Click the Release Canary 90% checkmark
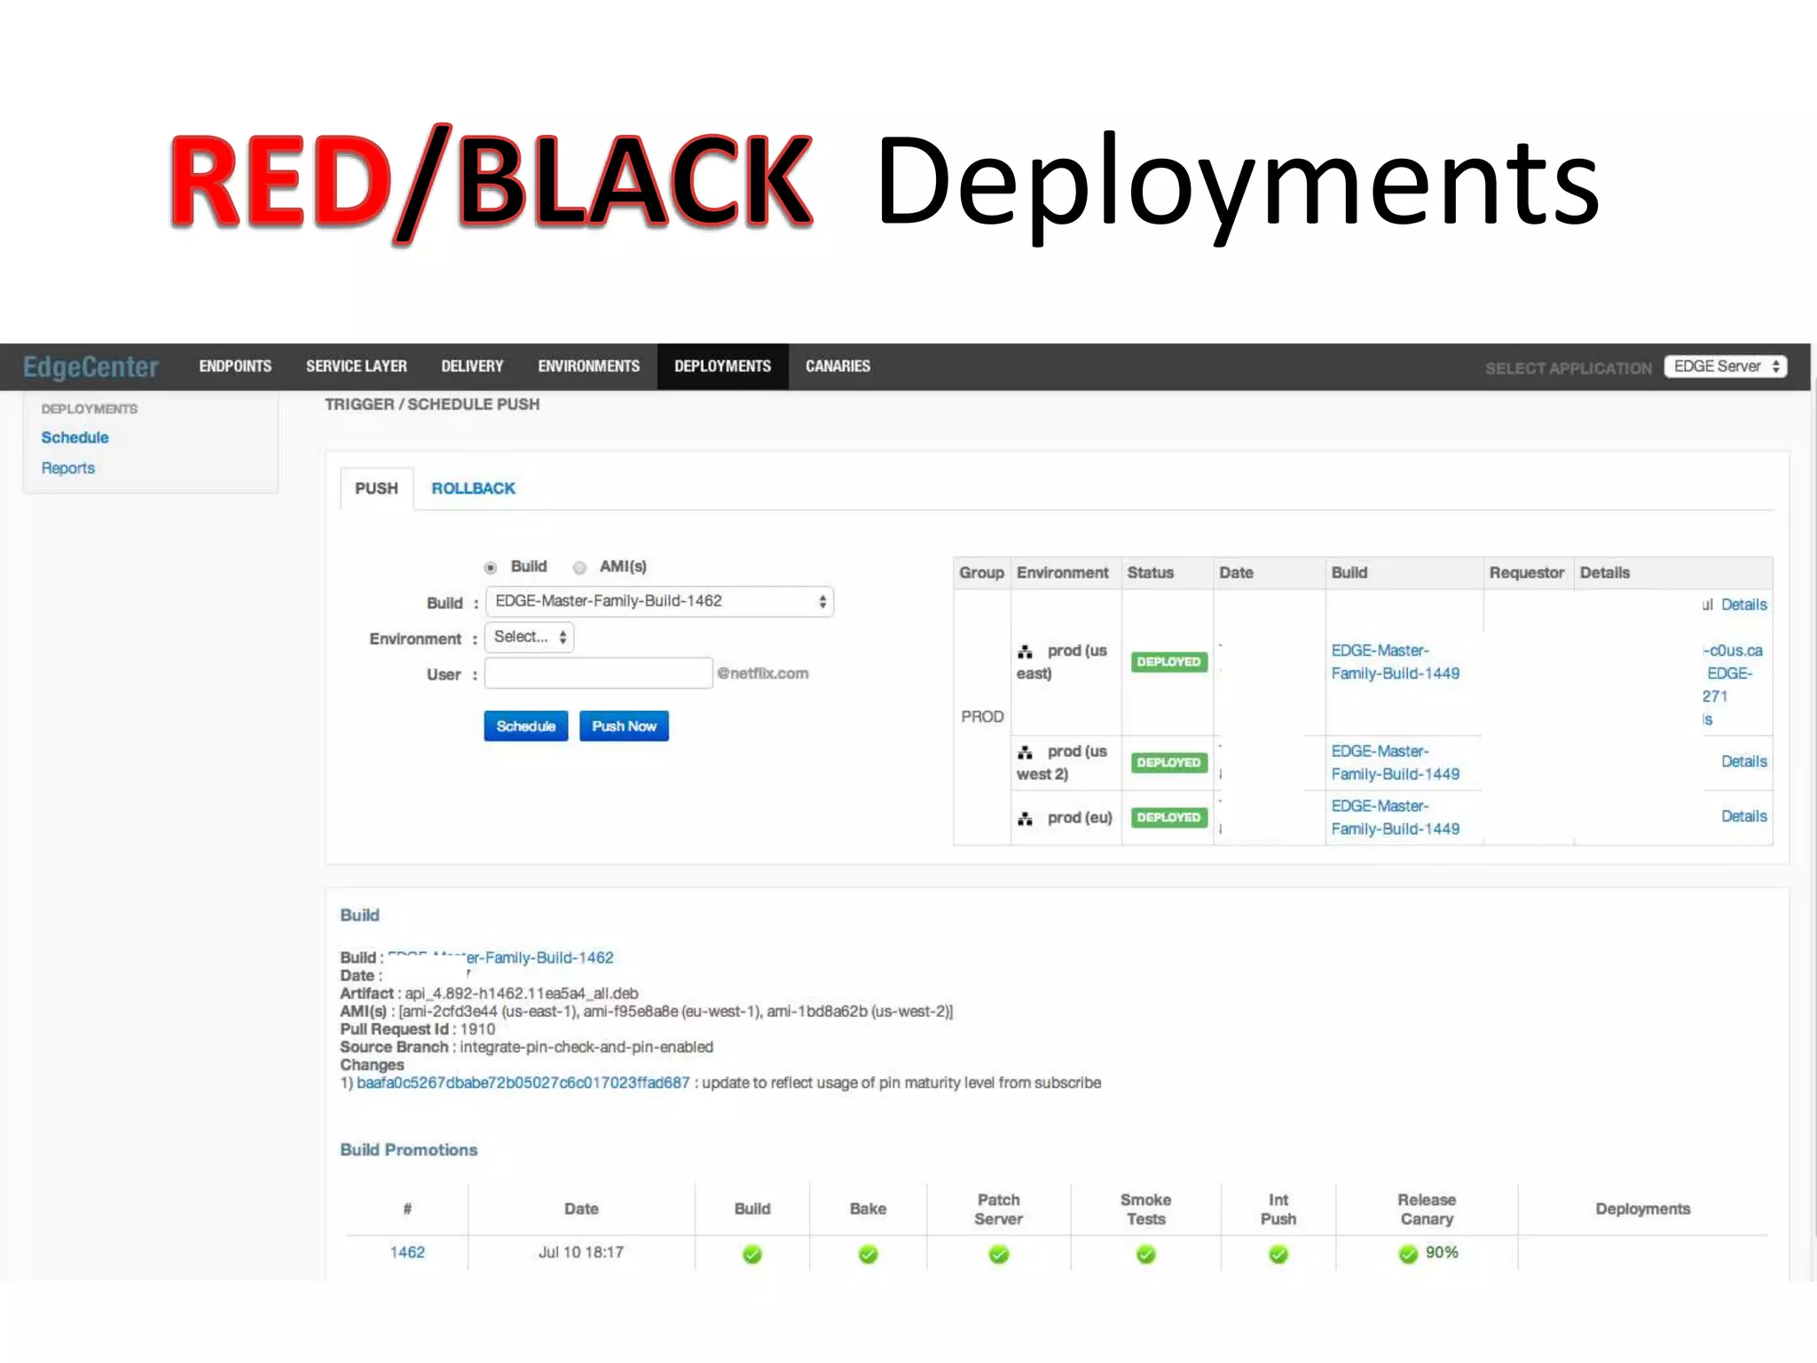This screenshot has width=1817, height=1363. pos(1408,1254)
